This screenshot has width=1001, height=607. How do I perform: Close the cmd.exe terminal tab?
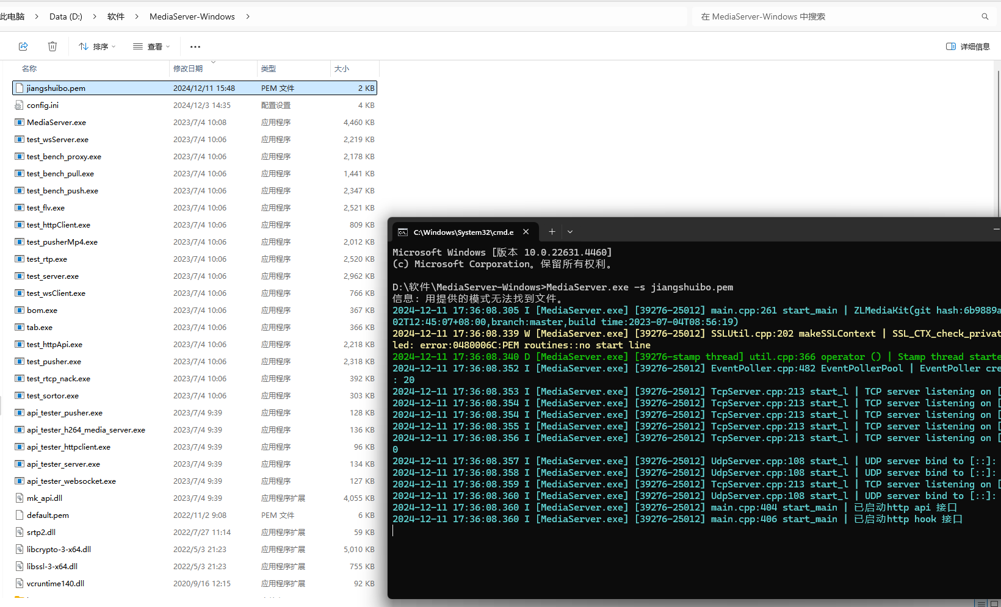526,232
